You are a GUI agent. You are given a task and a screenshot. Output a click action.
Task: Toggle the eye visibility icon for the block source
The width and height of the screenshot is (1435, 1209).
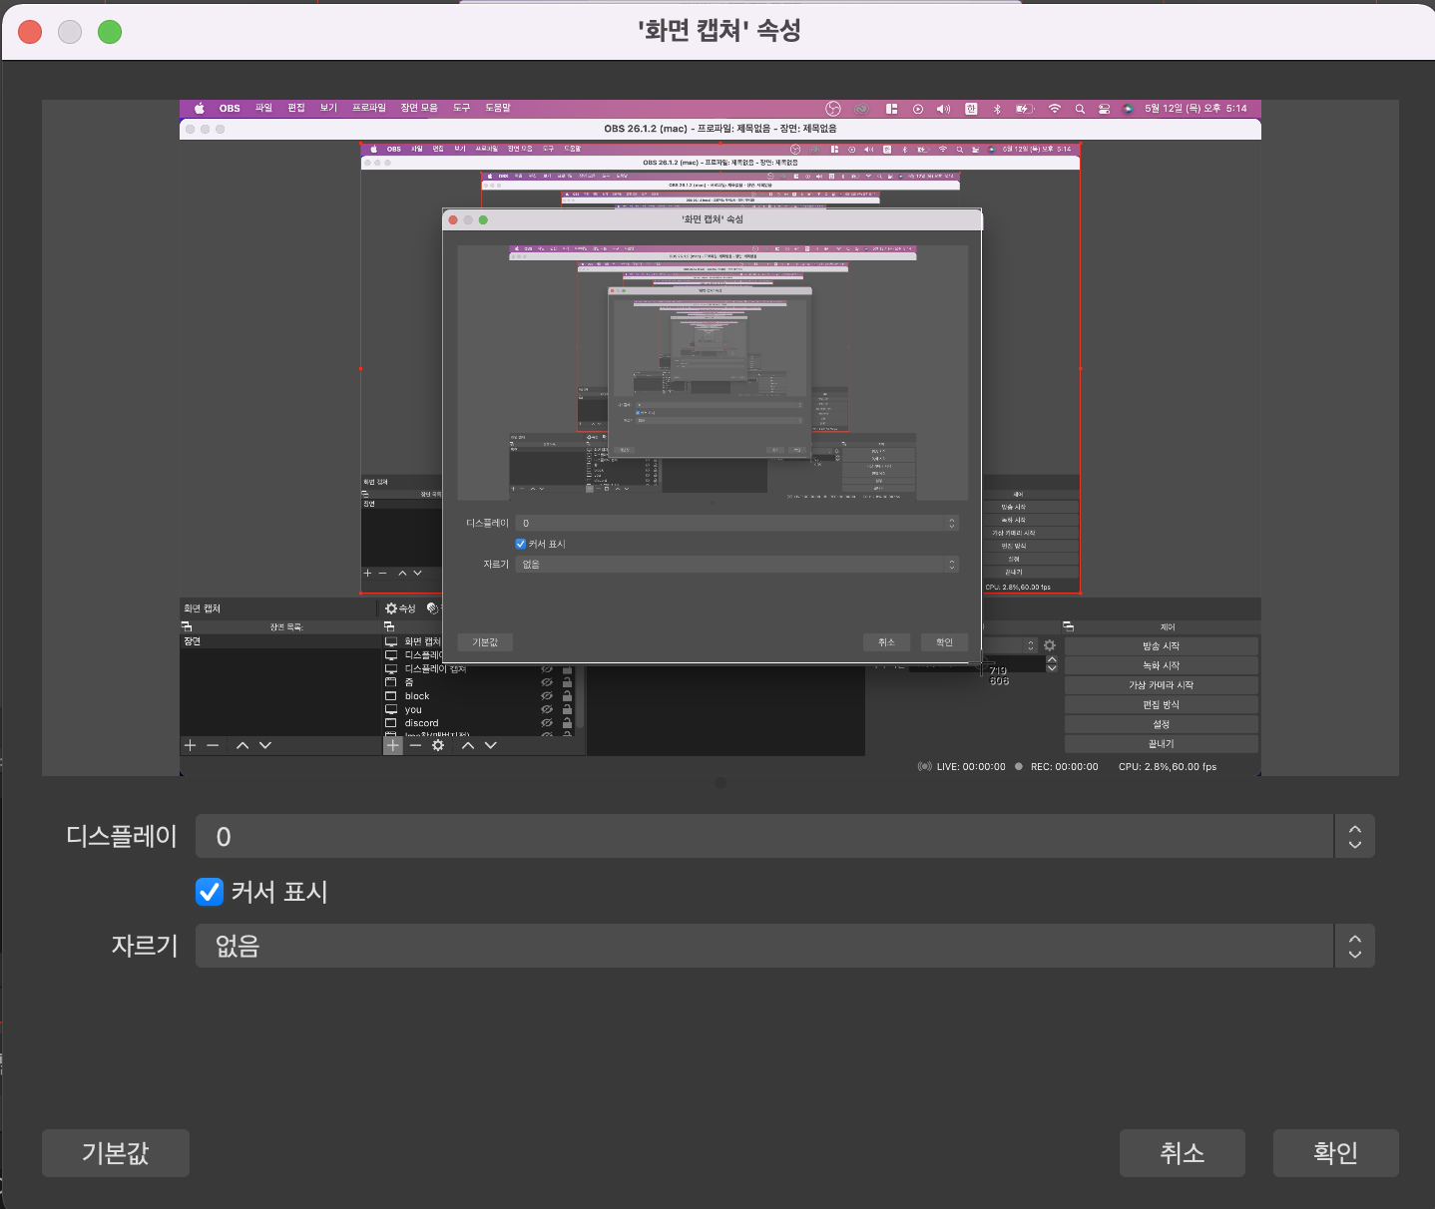pyautogui.click(x=547, y=696)
